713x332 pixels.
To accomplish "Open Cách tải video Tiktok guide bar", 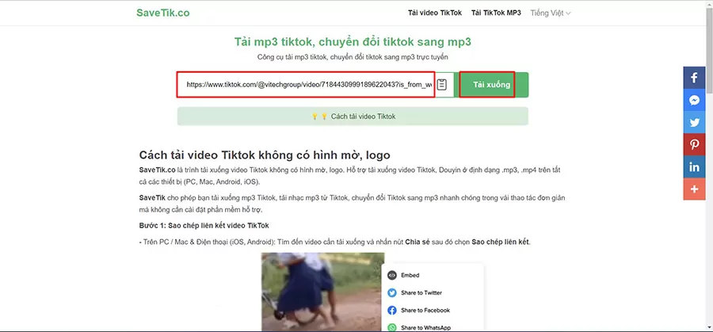I will (x=353, y=116).
